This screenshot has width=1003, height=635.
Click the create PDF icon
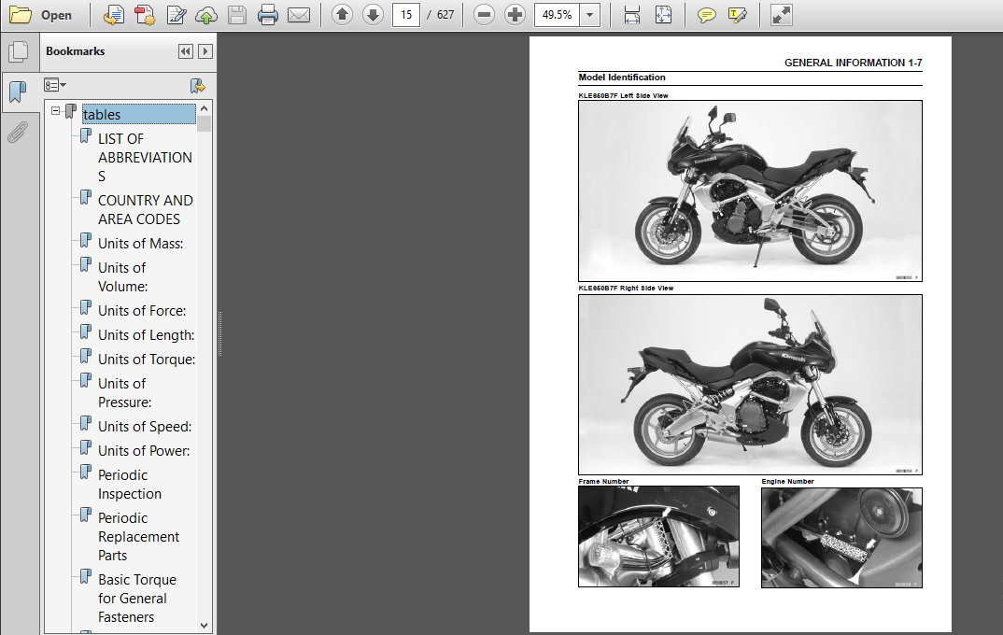(x=145, y=15)
